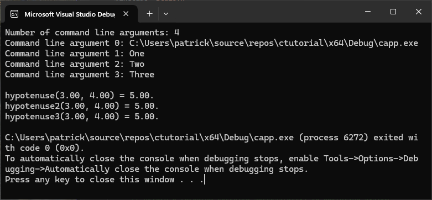Select the Microsoft Visual Studio Debug tab
This screenshot has width=432, height=200.
pyautogui.click(x=69, y=14)
